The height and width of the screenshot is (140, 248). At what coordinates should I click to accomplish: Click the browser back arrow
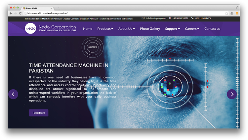coord(11,14)
